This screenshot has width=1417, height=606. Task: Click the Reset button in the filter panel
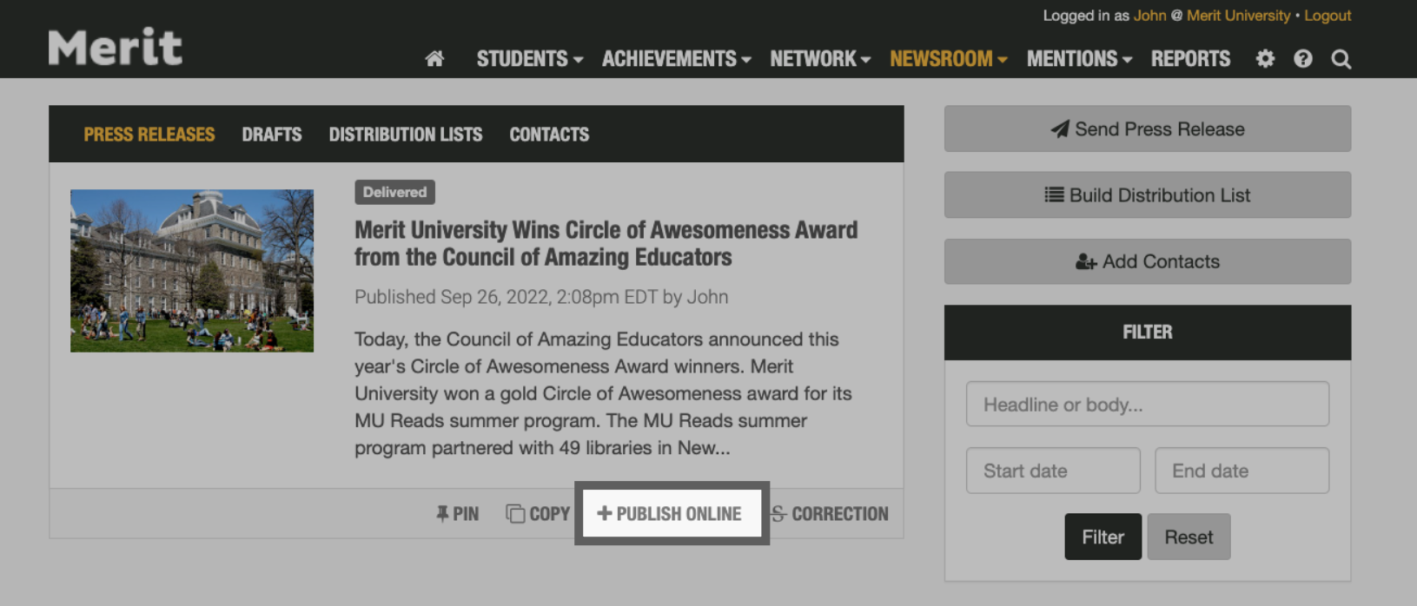coord(1189,536)
